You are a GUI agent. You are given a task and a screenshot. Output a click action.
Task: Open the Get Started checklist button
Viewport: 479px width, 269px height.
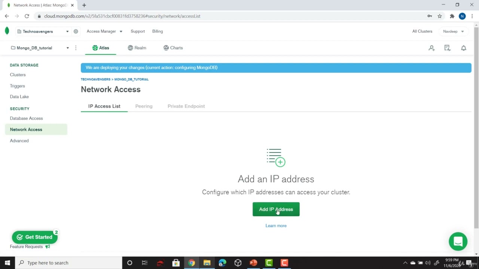(34, 237)
